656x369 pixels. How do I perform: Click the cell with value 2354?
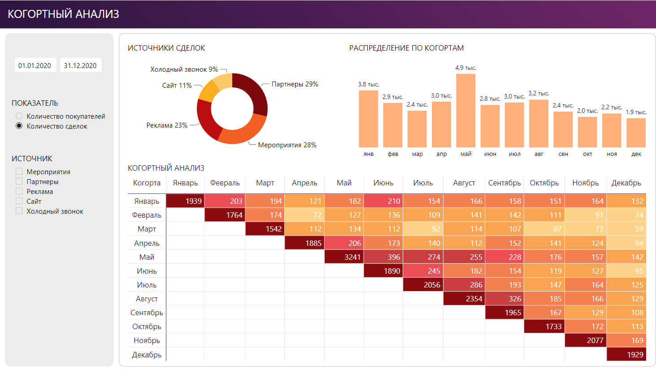tap(464, 299)
